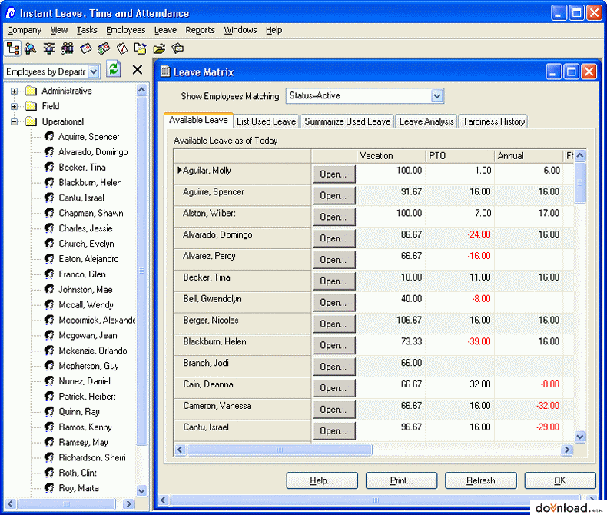This screenshot has width=607, height=515.
Task: Close the employee sidebar with the X
Action: 138,70
